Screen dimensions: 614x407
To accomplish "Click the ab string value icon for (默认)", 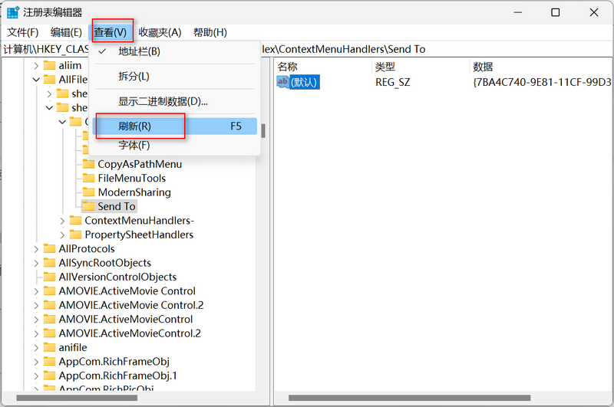I will pyautogui.click(x=283, y=82).
